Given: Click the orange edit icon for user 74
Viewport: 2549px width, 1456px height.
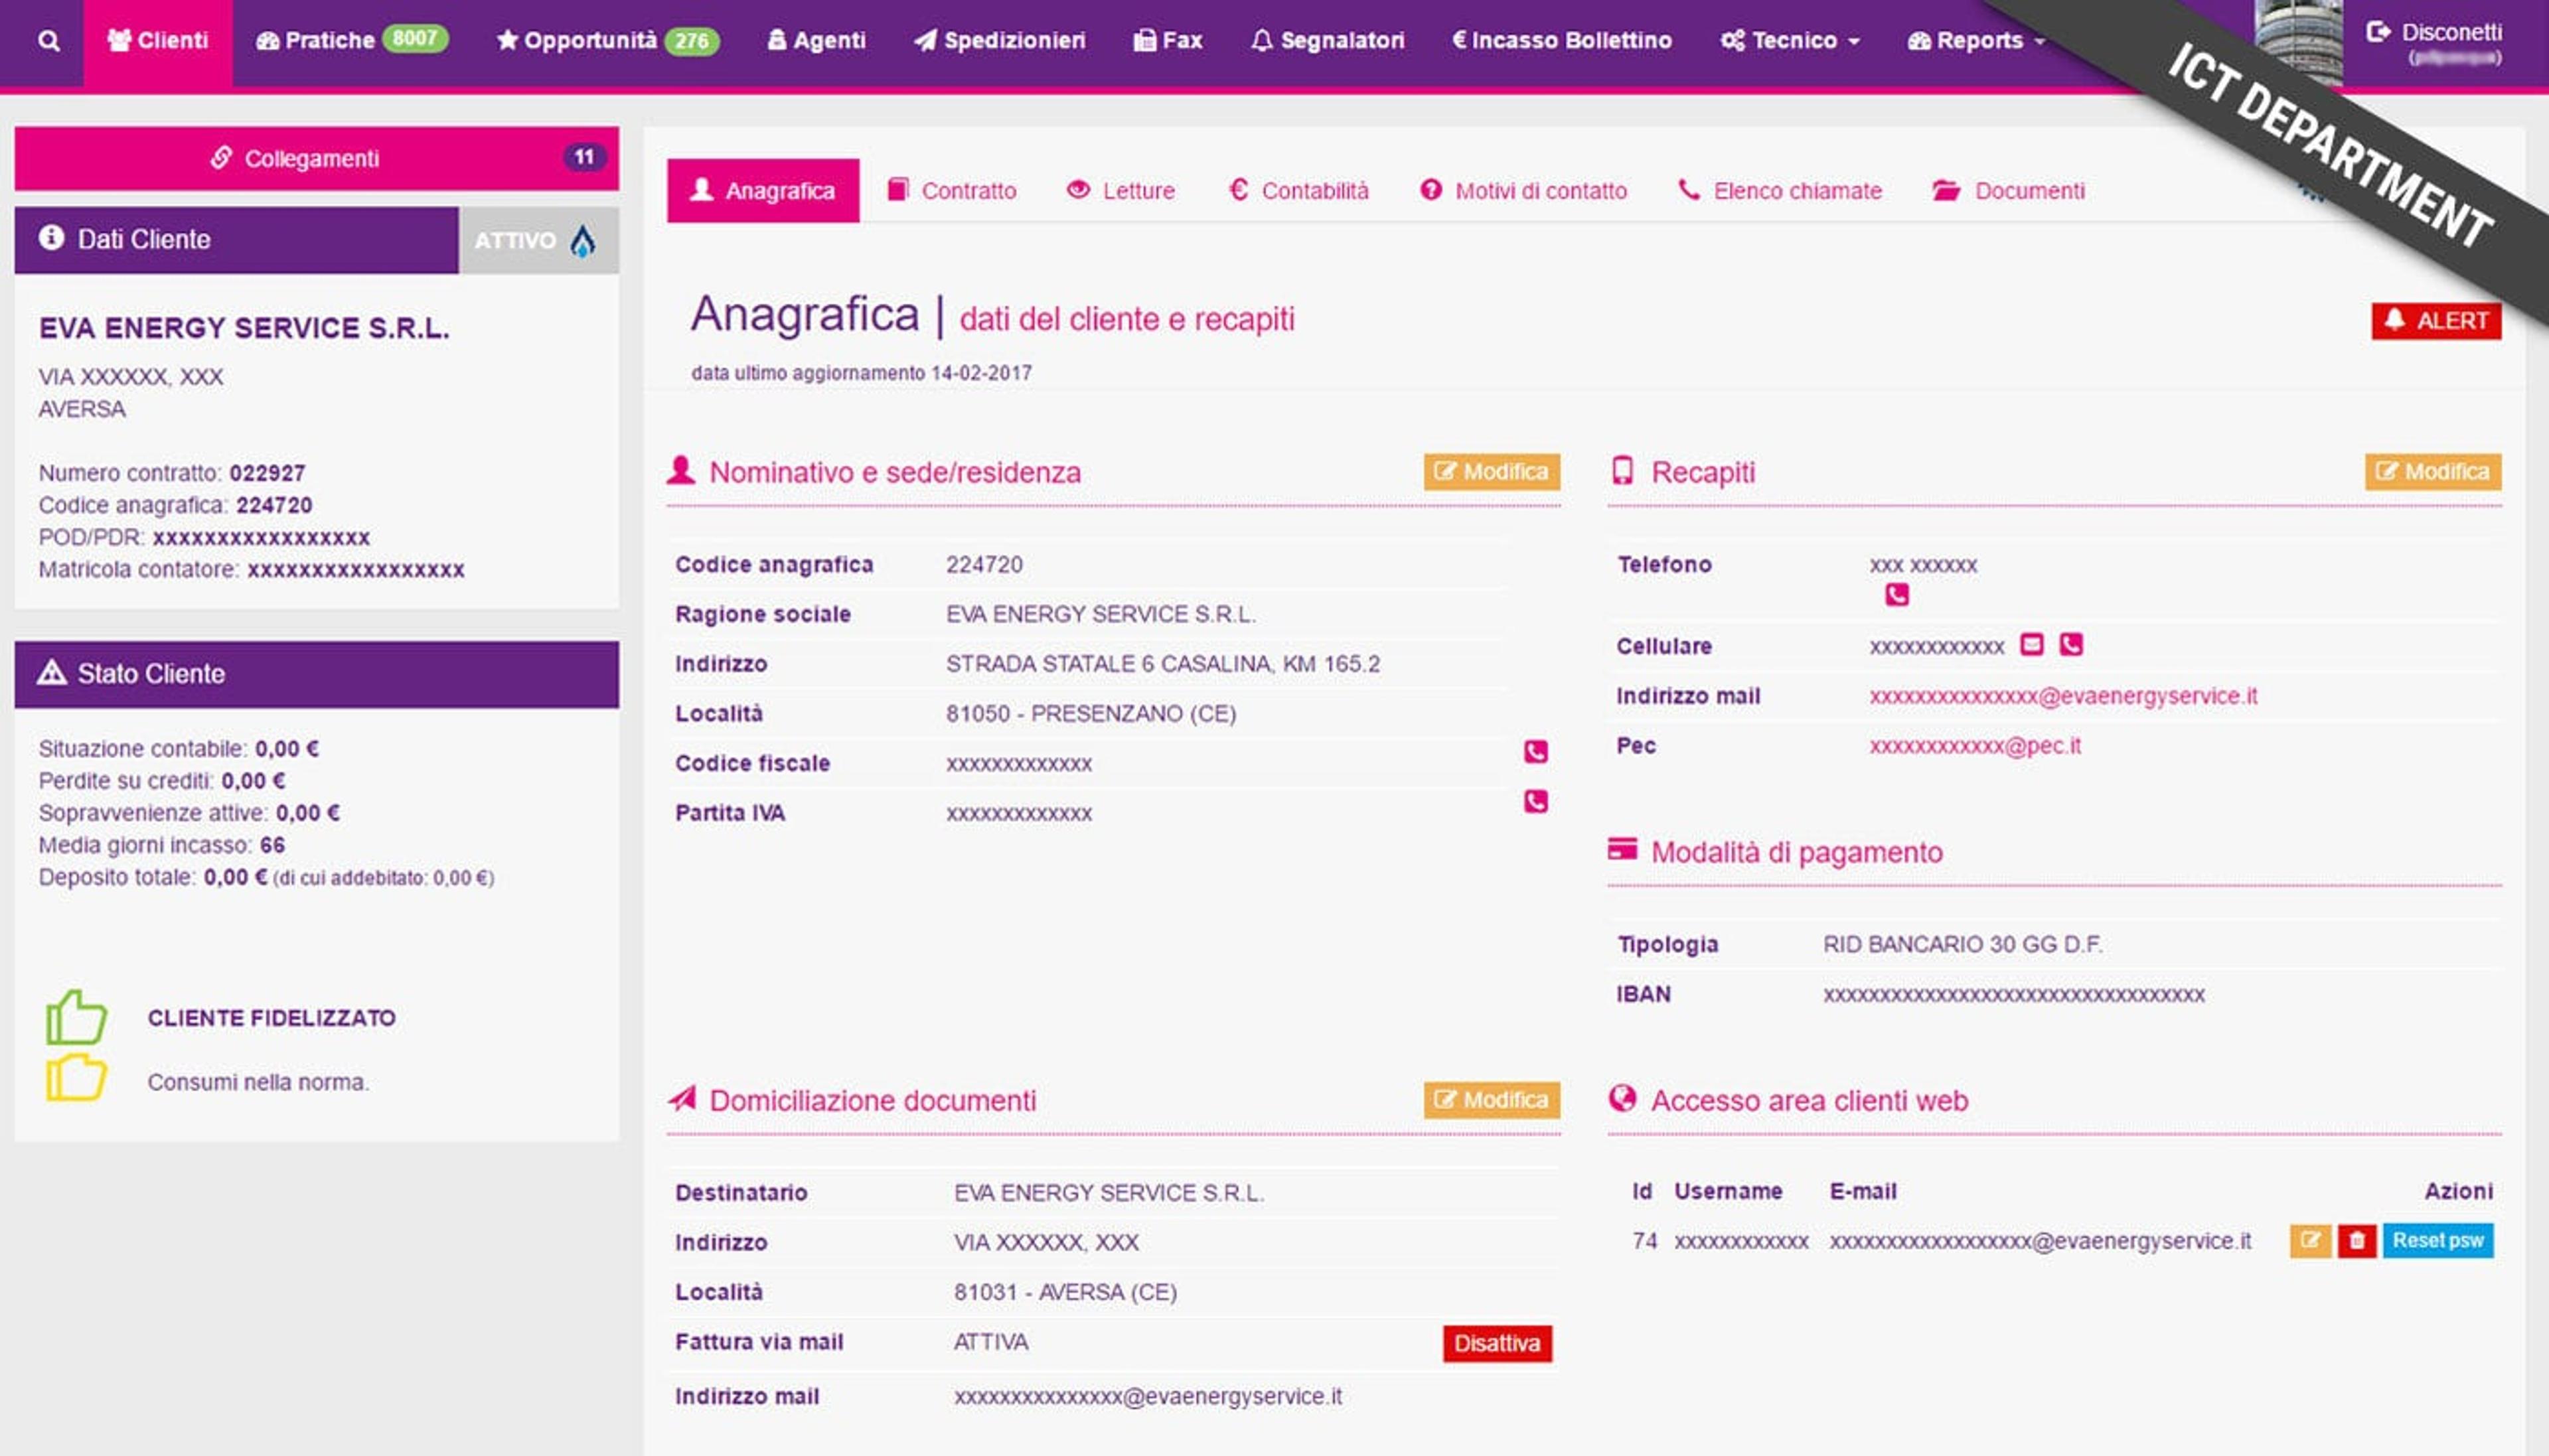Looking at the screenshot, I should (x=2310, y=1240).
